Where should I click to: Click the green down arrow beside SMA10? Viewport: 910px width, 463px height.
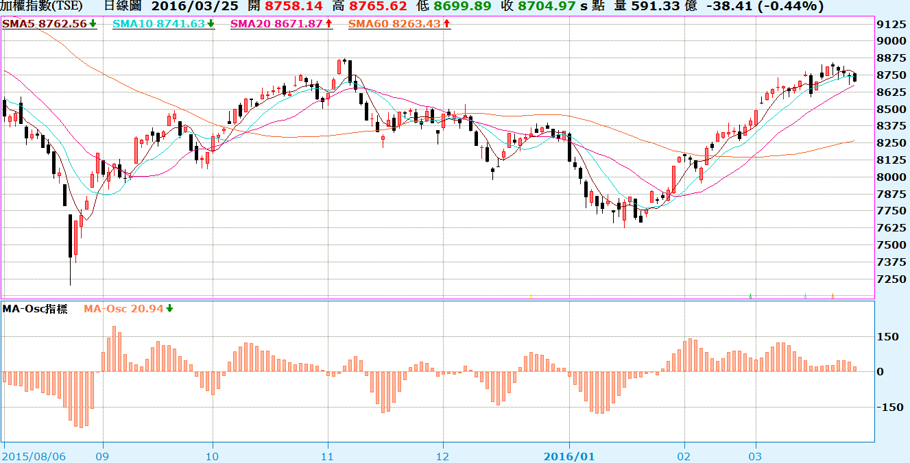210,24
